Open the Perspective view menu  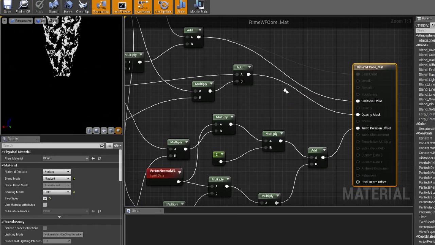point(20,21)
